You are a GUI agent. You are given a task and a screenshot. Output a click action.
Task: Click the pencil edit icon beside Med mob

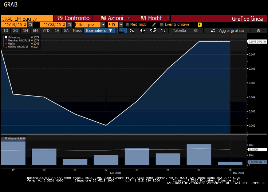(154, 24)
